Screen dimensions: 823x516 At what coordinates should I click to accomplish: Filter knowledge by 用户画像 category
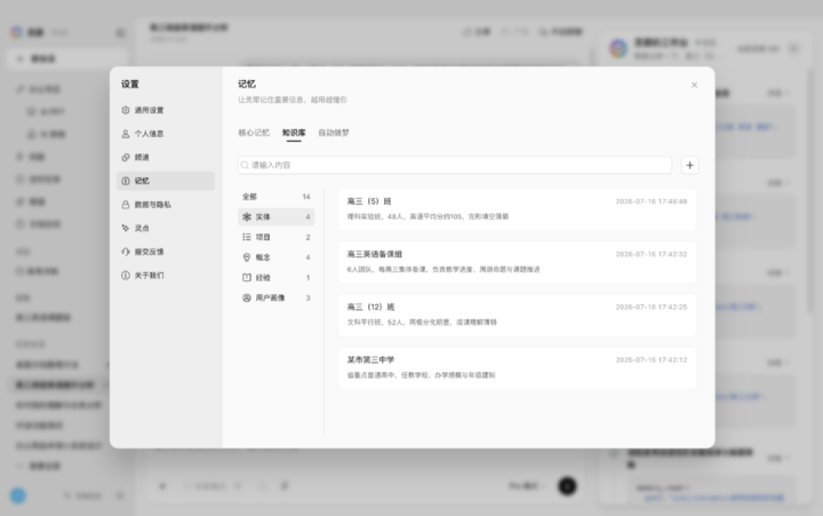pyautogui.click(x=276, y=298)
